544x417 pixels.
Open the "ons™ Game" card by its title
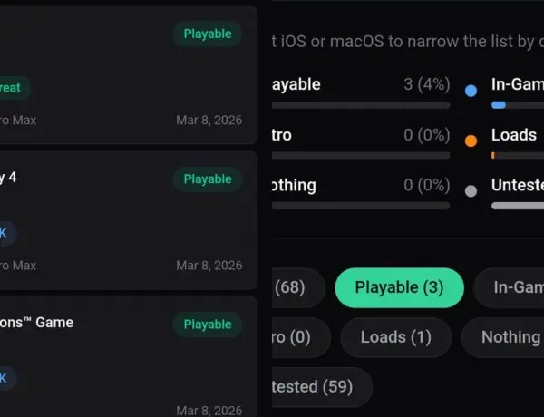[x=36, y=323]
